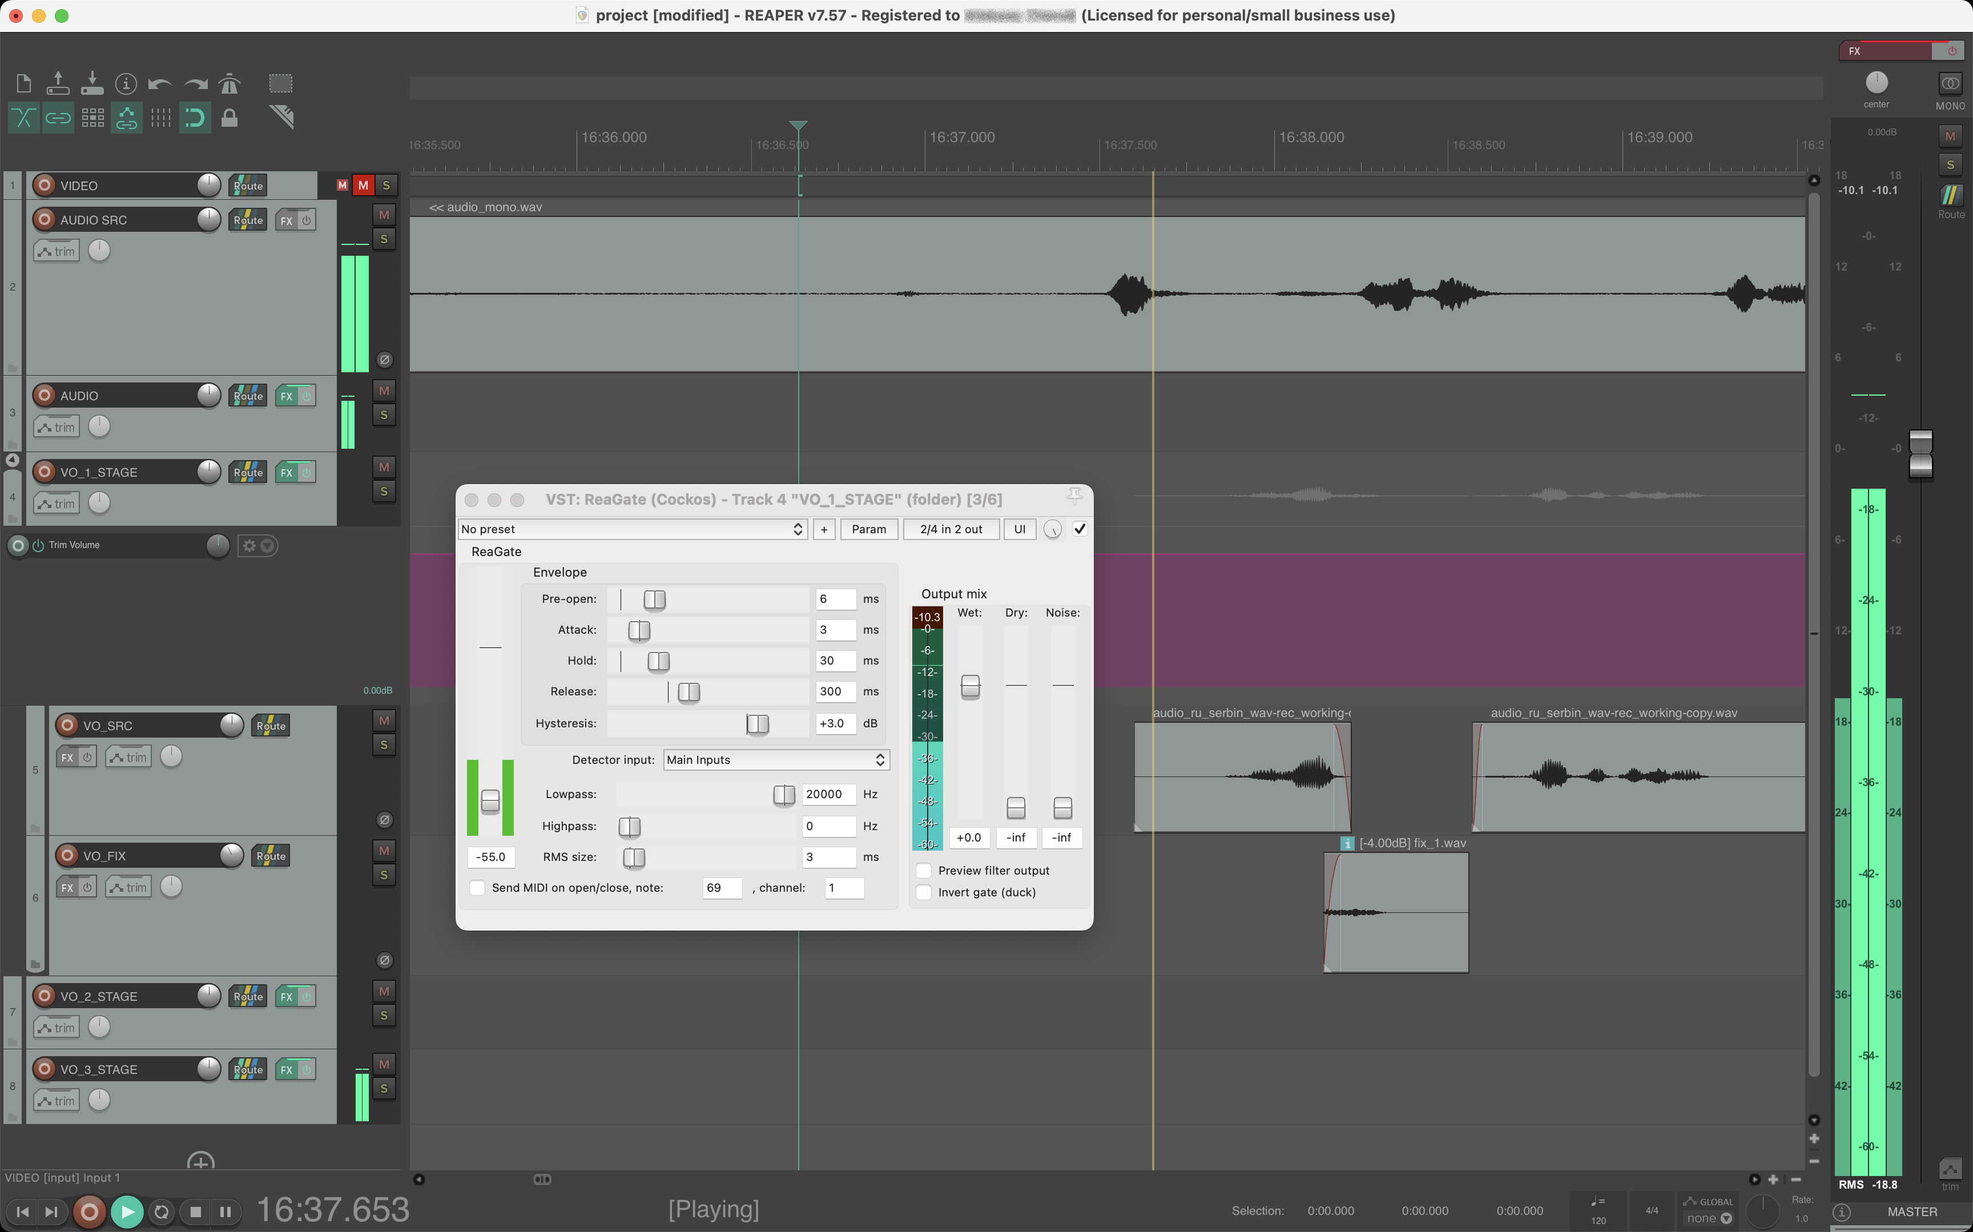Screen dimensions: 1973x1232
Task: Mute the AUDIO SRC track
Action: pos(384,215)
